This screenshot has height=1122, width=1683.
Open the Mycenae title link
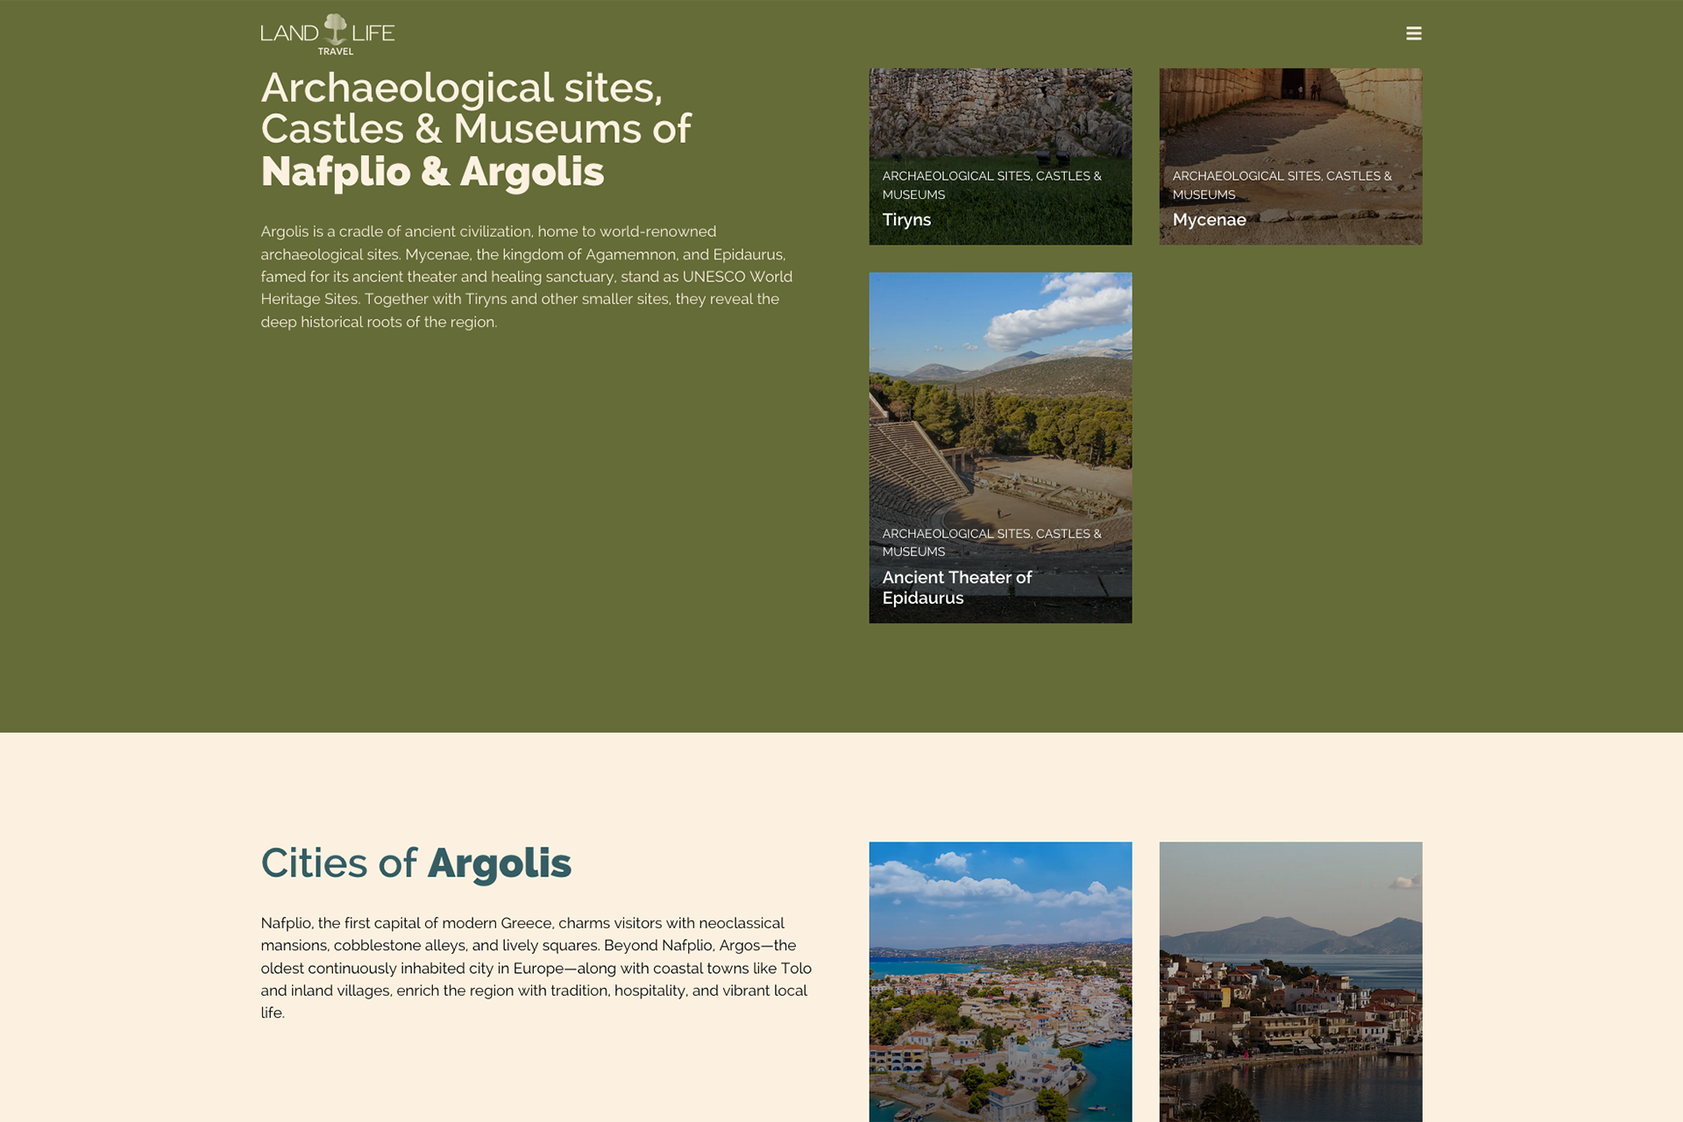click(1209, 220)
